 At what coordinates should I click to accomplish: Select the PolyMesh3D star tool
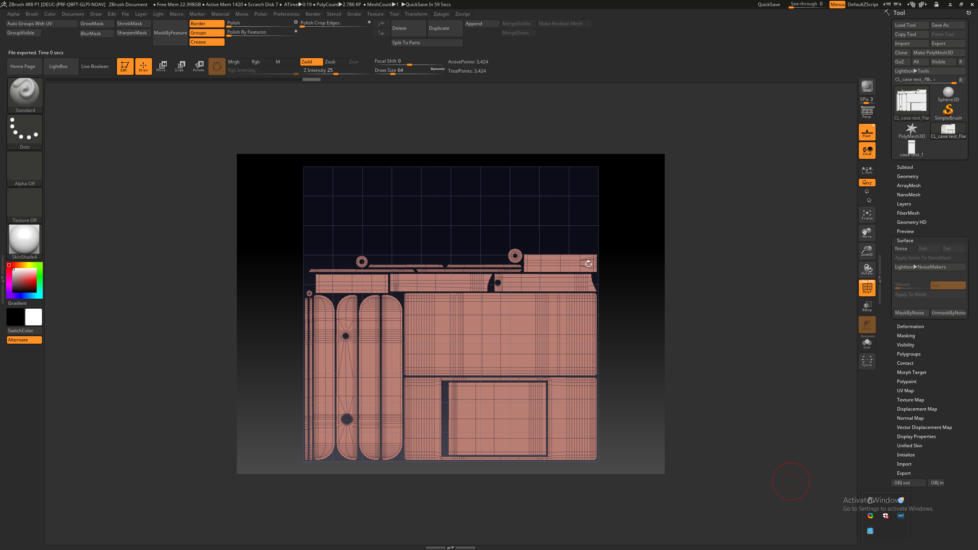(x=912, y=131)
